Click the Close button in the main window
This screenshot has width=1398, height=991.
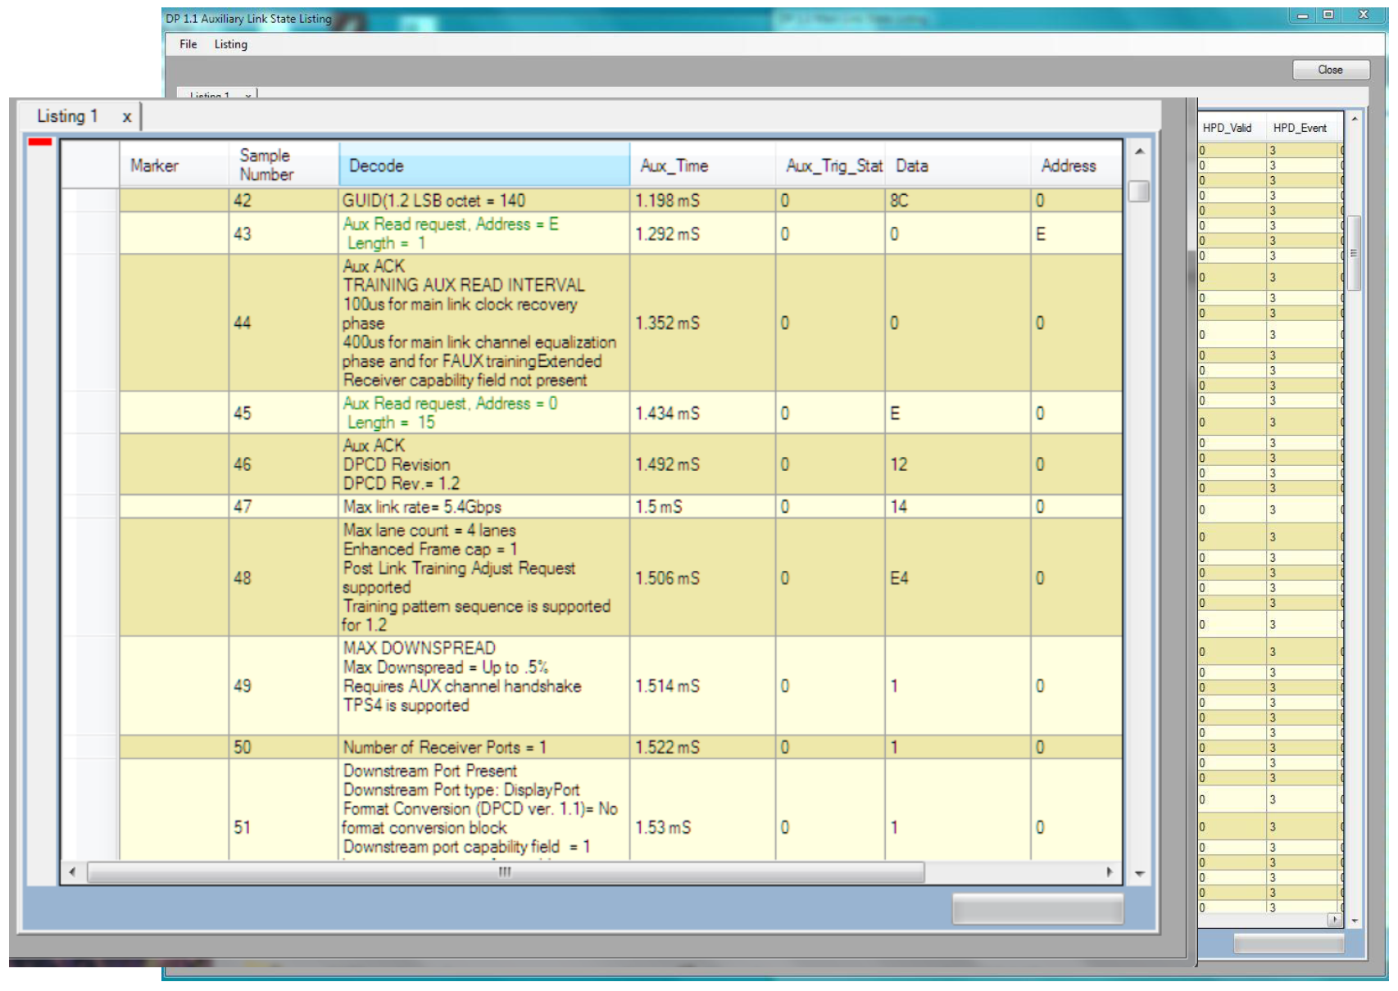[1331, 70]
